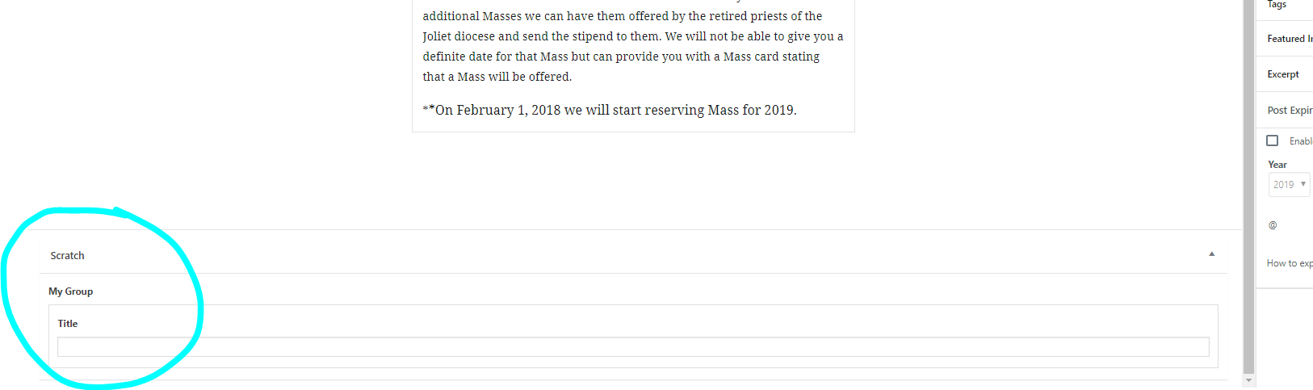Screen dimensions: 1313x390
Task: Collapse the Scratch meta box arrow
Action: [x=1211, y=254]
